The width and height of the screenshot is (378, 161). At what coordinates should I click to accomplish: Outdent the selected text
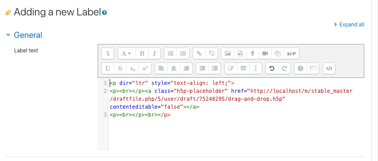tap(202, 68)
